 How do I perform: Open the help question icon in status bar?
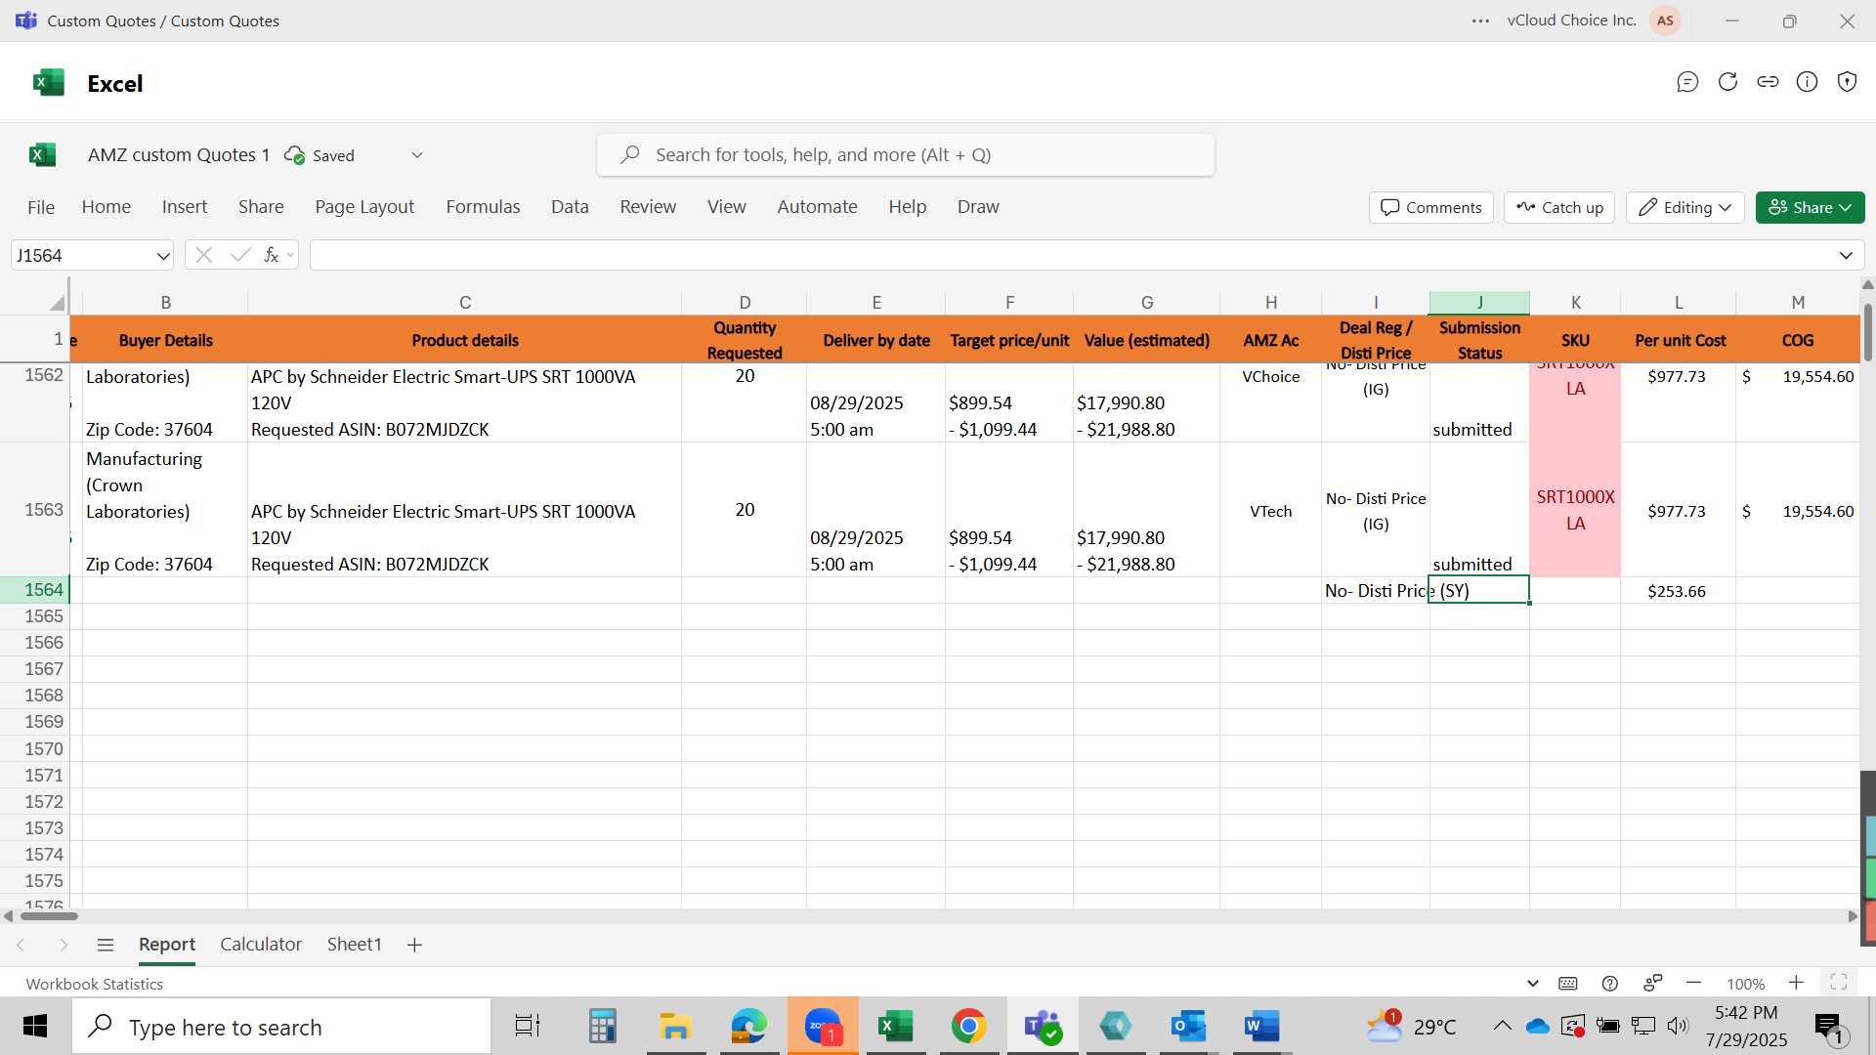click(x=1610, y=984)
